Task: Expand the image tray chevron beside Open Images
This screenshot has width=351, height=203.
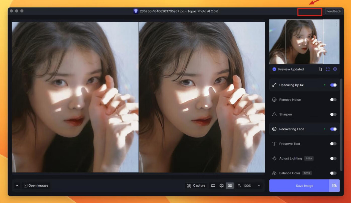Action: click(17, 186)
